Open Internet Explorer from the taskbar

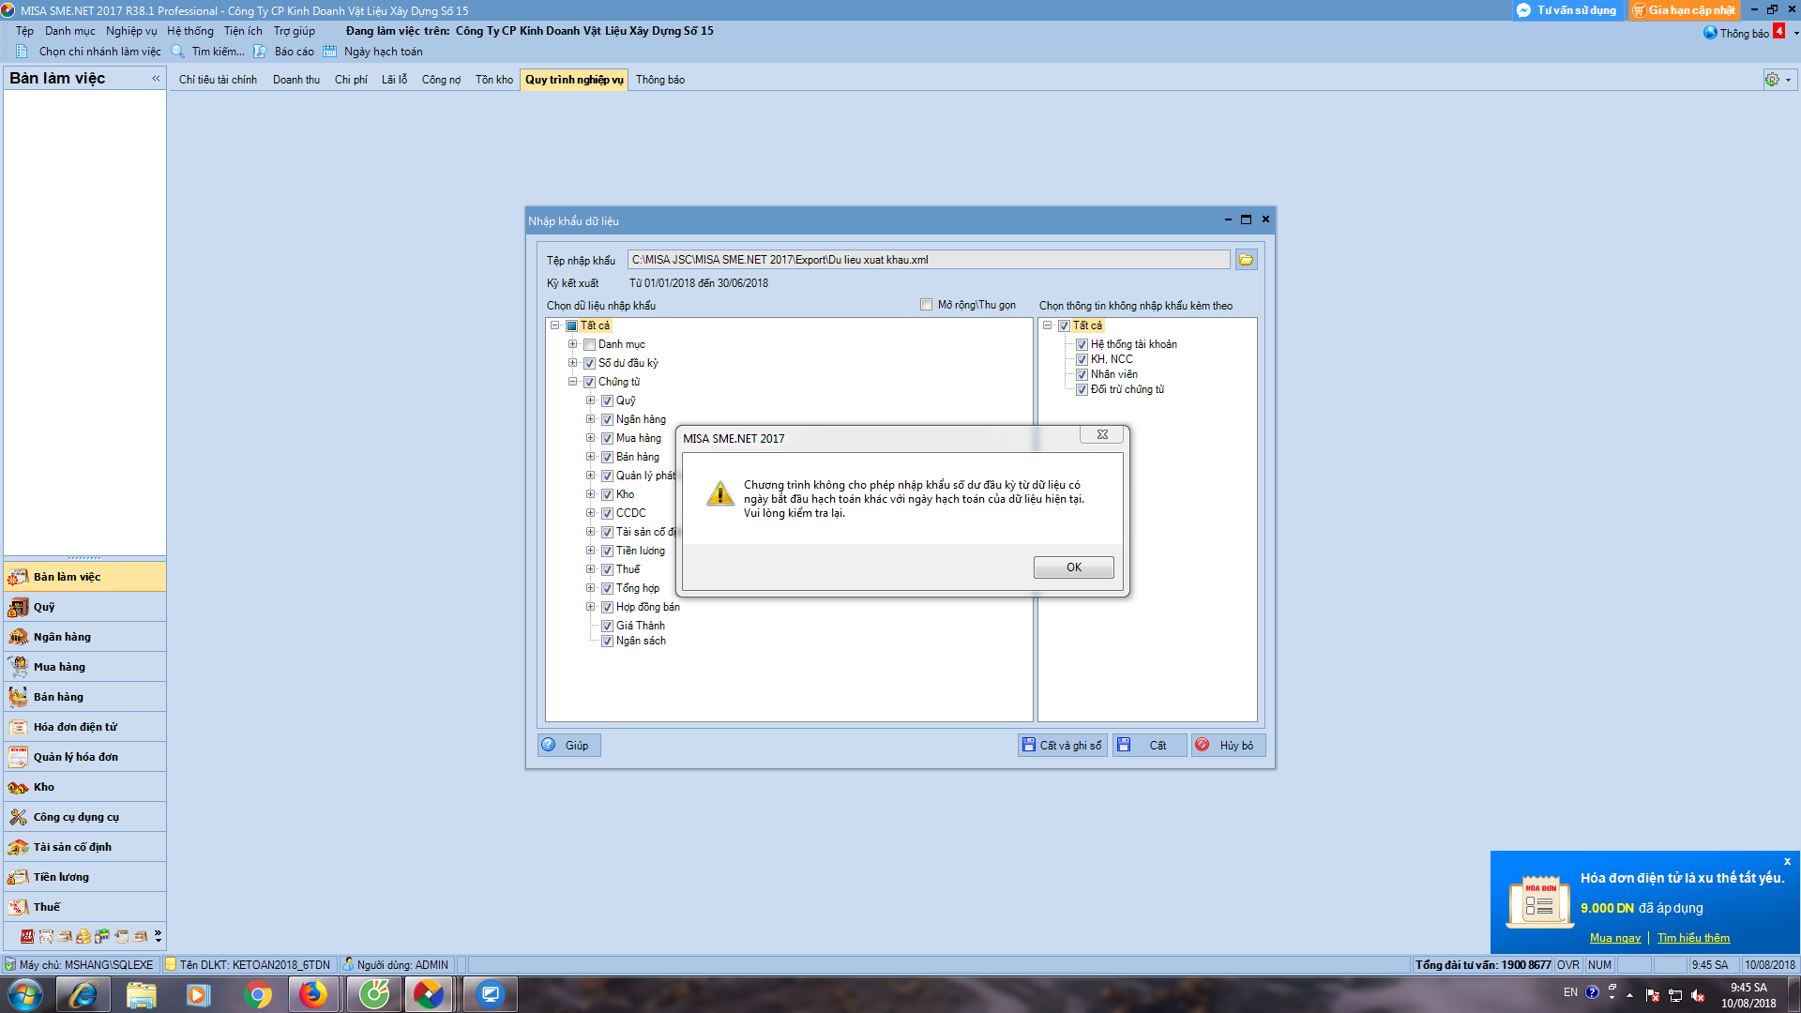(83, 994)
